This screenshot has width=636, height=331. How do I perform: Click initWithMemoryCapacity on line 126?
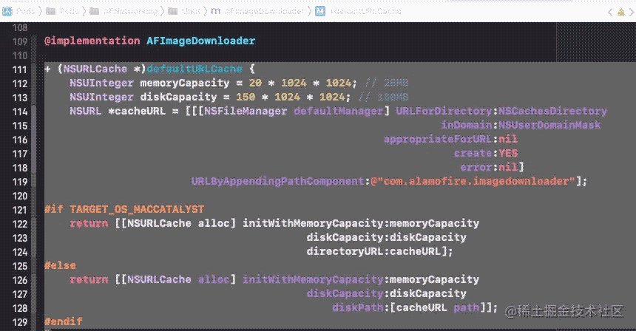pyautogui.click(x=313, y=279)
